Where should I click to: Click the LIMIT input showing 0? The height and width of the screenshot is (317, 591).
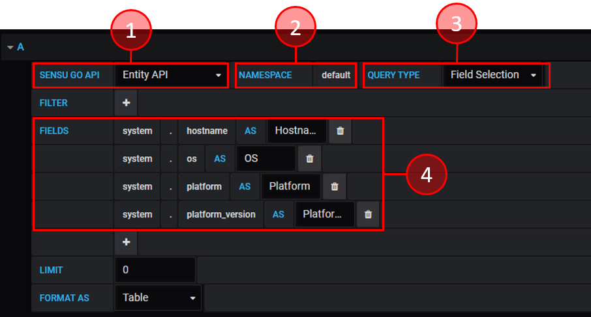[155, 270]
